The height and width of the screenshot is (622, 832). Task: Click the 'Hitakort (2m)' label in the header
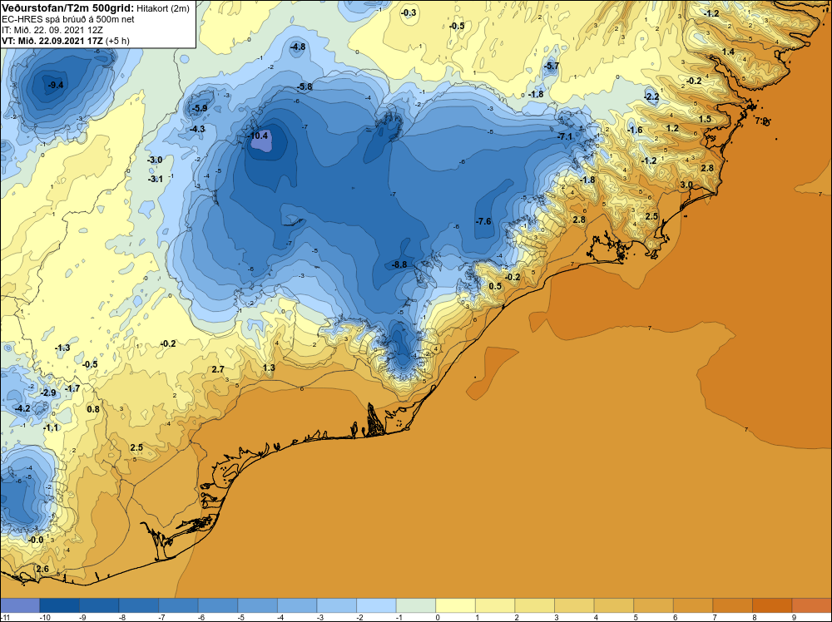162,8
